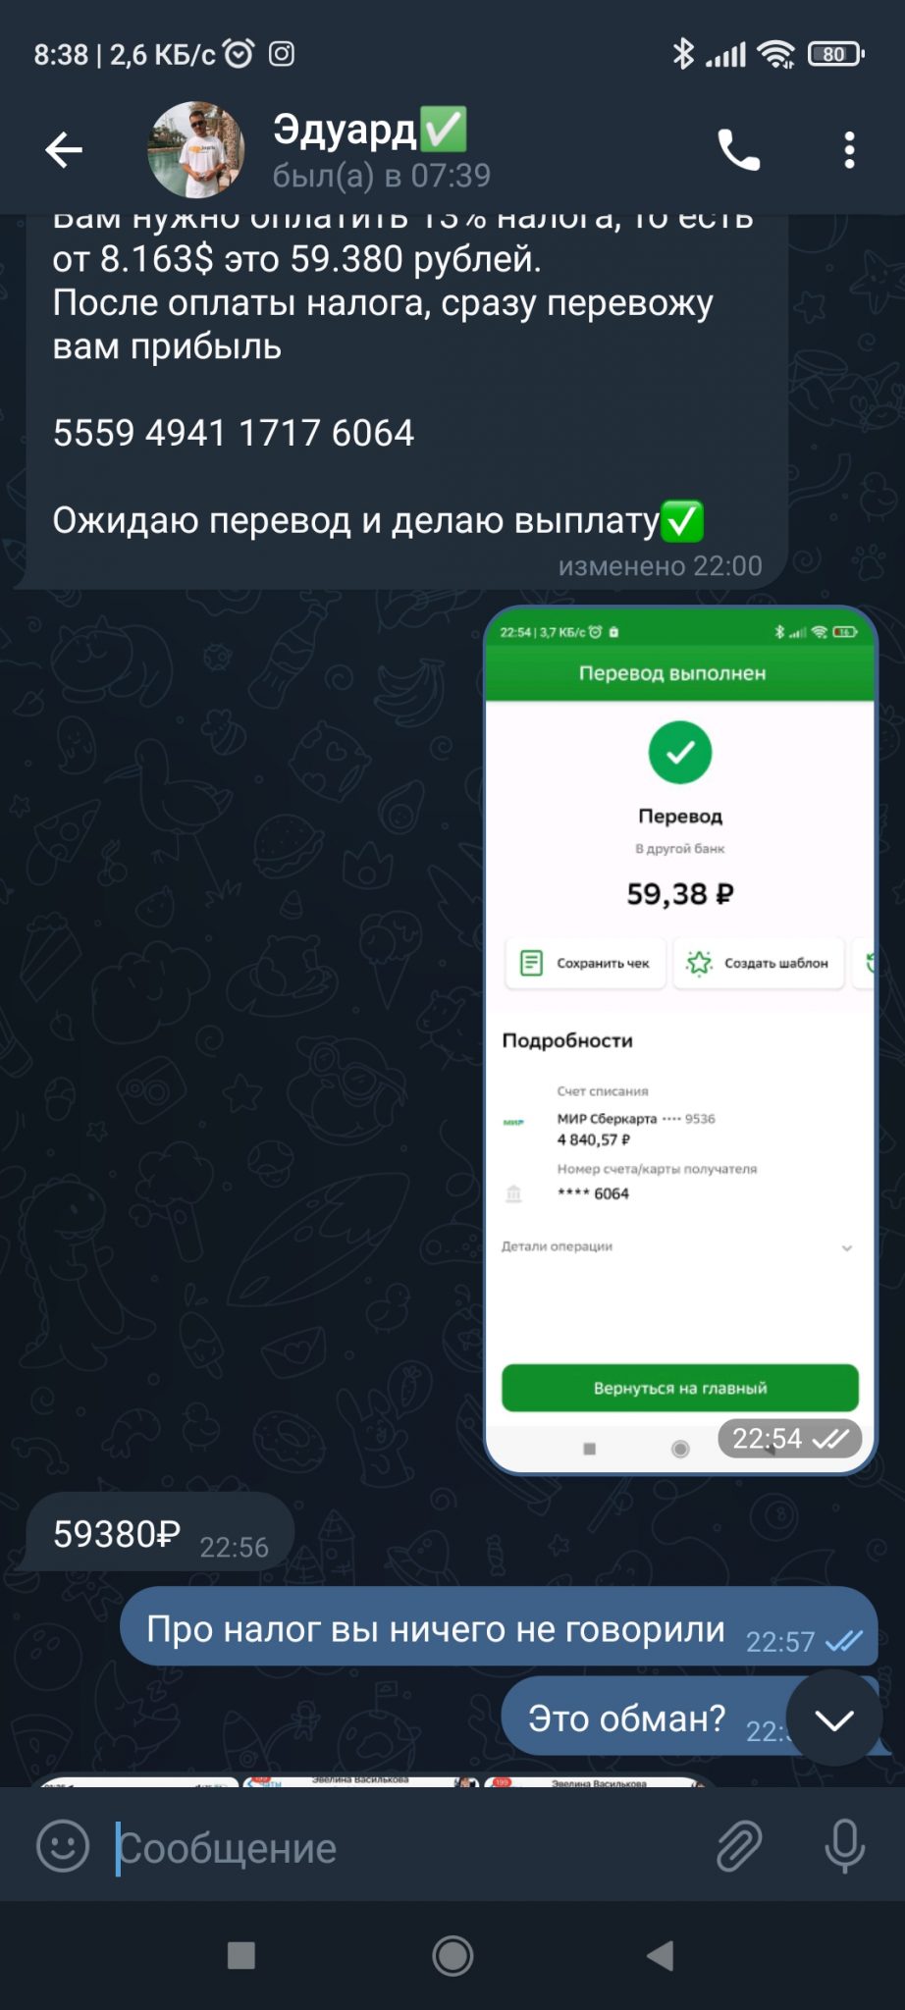Tap the back arrow to leave chat

[64, 150]
